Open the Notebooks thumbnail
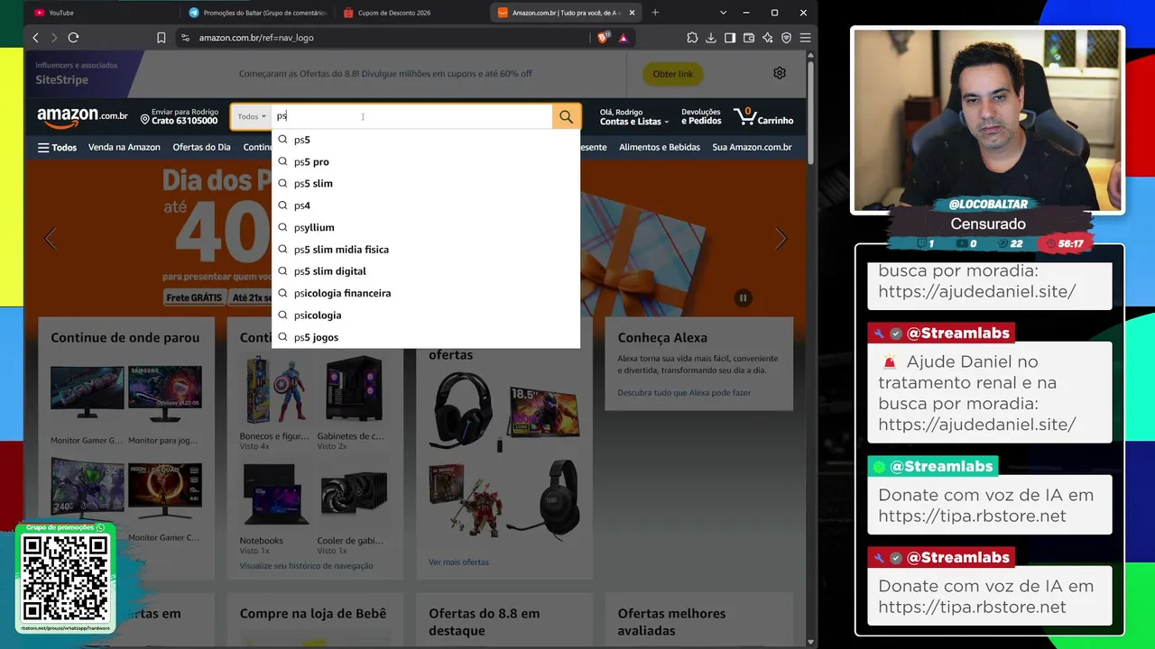The height and width of the screenshot is (649, 1155). 274,495
